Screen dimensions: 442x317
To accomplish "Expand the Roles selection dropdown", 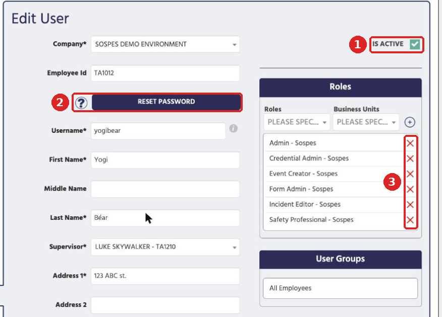I will (297, 122).
